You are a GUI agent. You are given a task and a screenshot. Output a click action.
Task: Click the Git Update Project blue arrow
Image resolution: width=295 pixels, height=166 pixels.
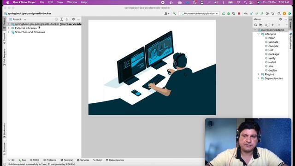[252, 13]
